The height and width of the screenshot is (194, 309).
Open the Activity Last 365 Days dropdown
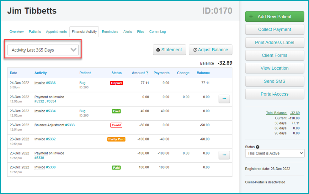42,50
